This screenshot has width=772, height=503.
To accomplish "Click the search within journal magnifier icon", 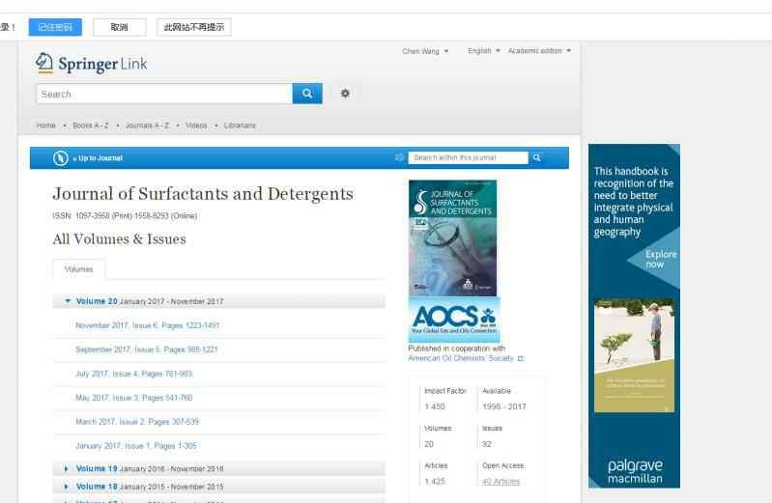I will point(536,158).
